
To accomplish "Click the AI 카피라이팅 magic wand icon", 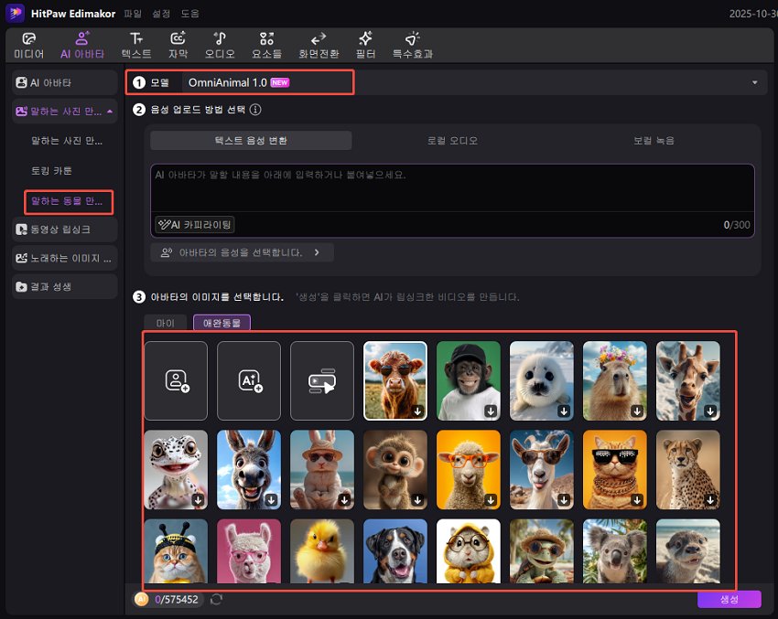I will click(167, 224).
